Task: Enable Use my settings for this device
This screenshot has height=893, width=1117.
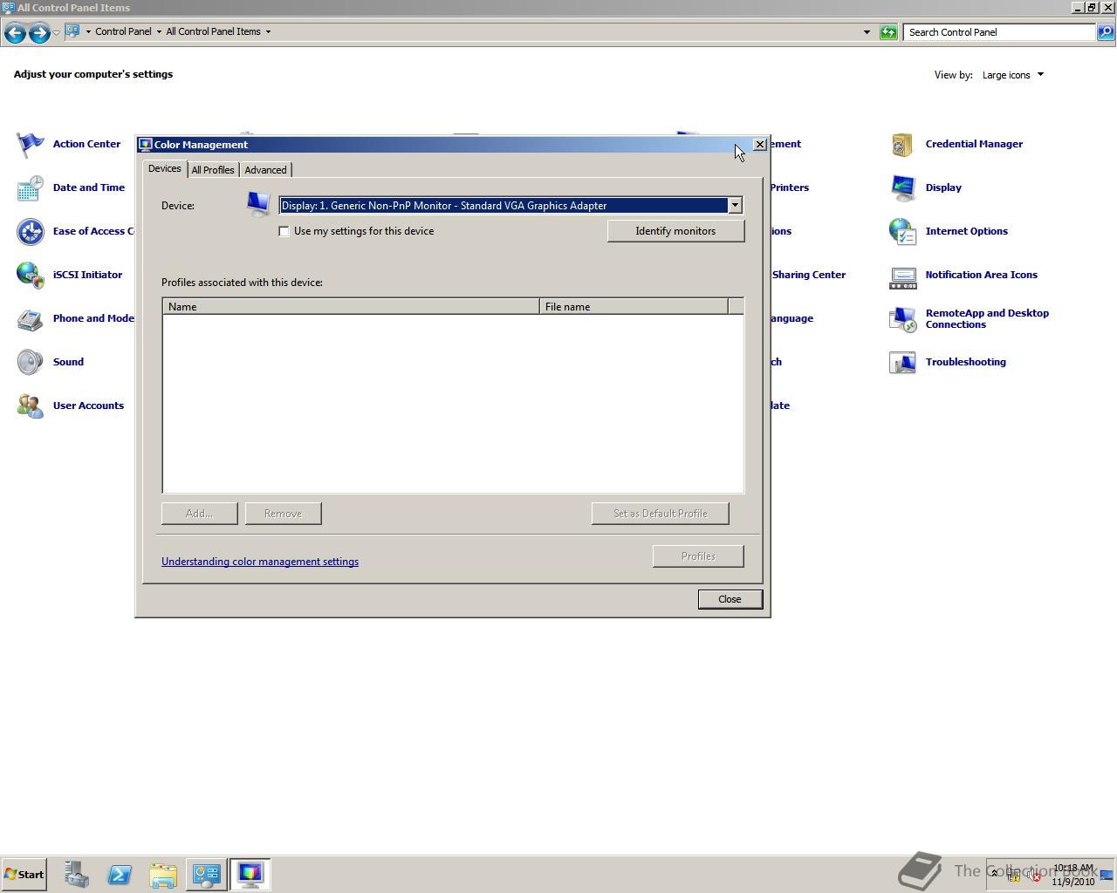Action: (x=284, y=231)
